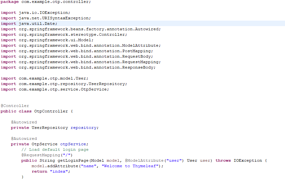Click the RequestBody import line
The image size is (285, 183).
pos(77,56)
